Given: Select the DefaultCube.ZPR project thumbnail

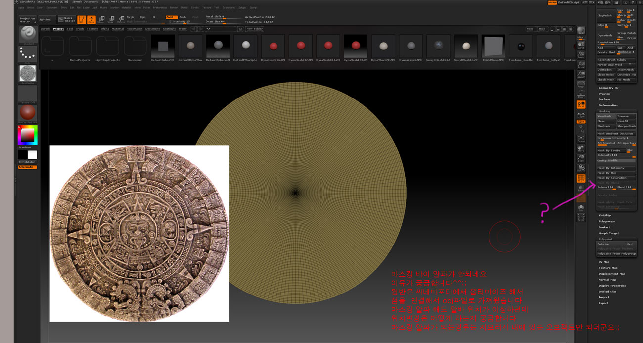Looking at the screenshot, I should tap(163, 48).
